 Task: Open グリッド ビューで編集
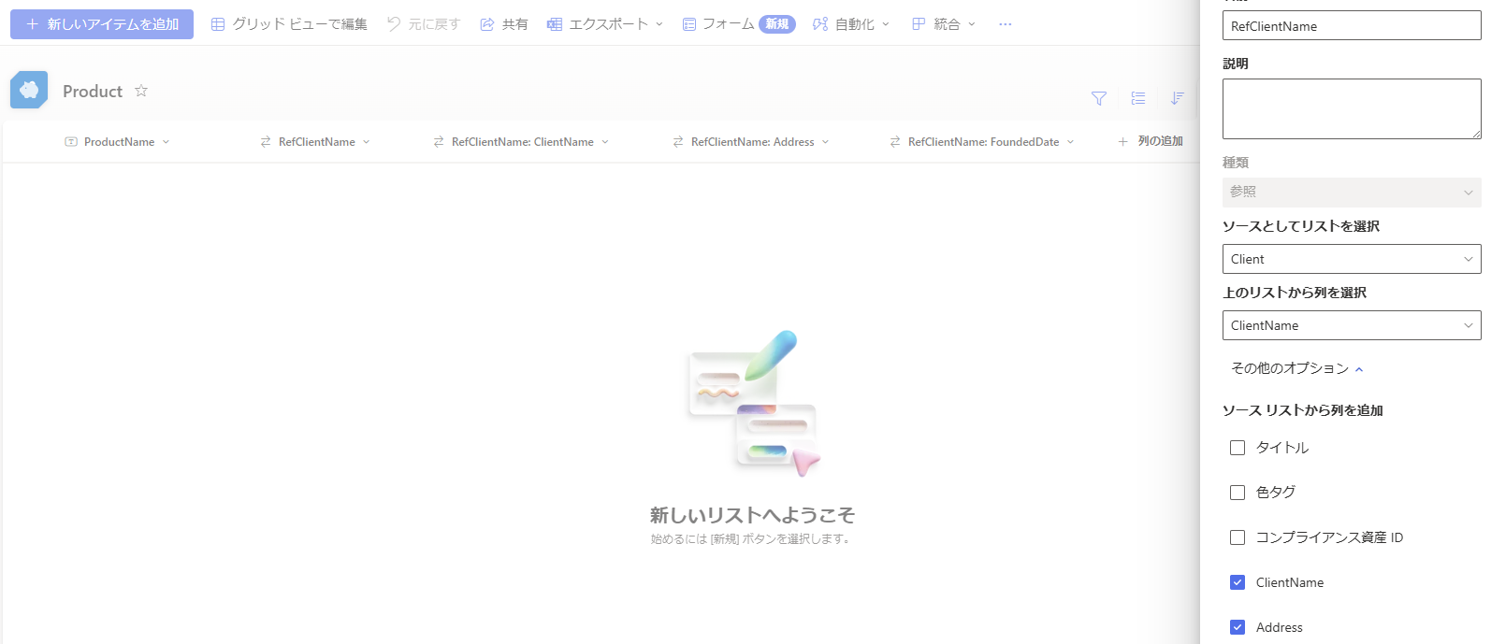click(x=289, y=24)
